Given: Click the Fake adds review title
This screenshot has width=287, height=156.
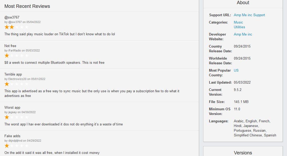Looking at the screenshot, I should (x=12, y=136).
